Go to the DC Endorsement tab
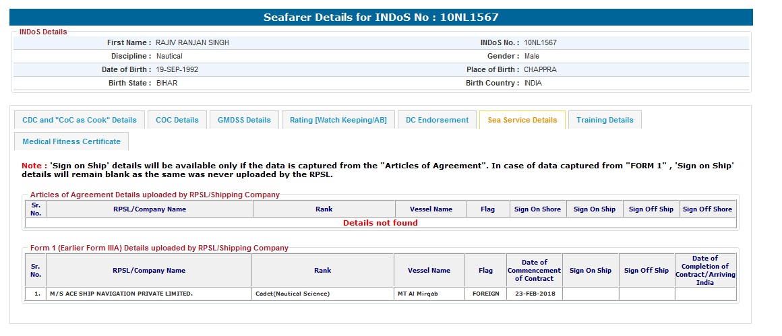 437,120
